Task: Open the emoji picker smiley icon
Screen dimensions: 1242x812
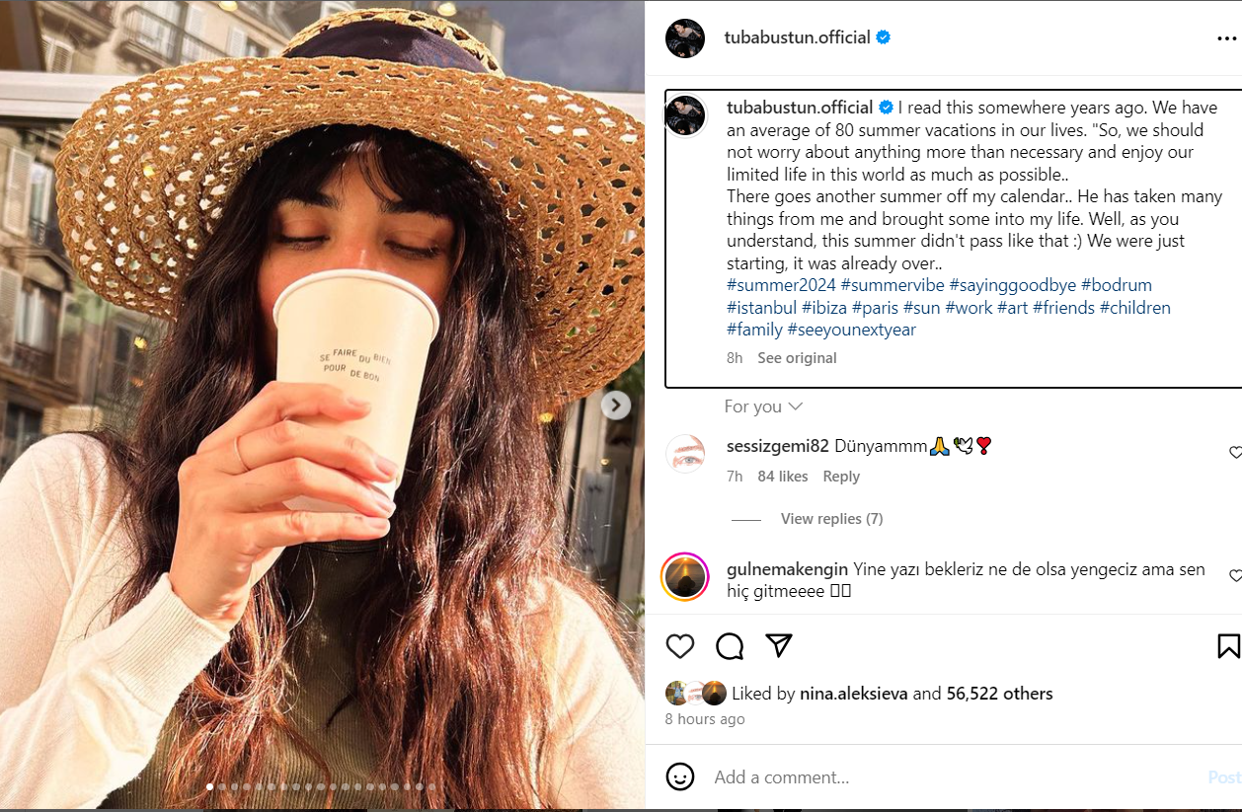Action: click(x=680, y=776)
